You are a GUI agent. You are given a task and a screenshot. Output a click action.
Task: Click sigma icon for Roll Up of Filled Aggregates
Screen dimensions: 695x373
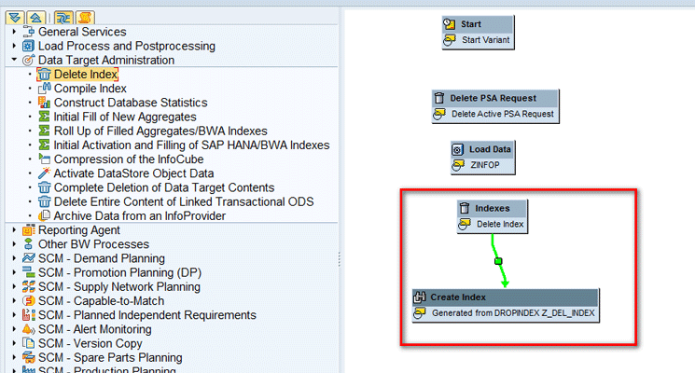point(44,131)
